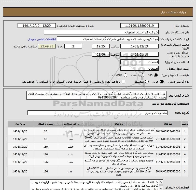Viewport: 196px width, 190px height.
Task: Click the days remaining field showing 2
Action: tap(73, 46)
